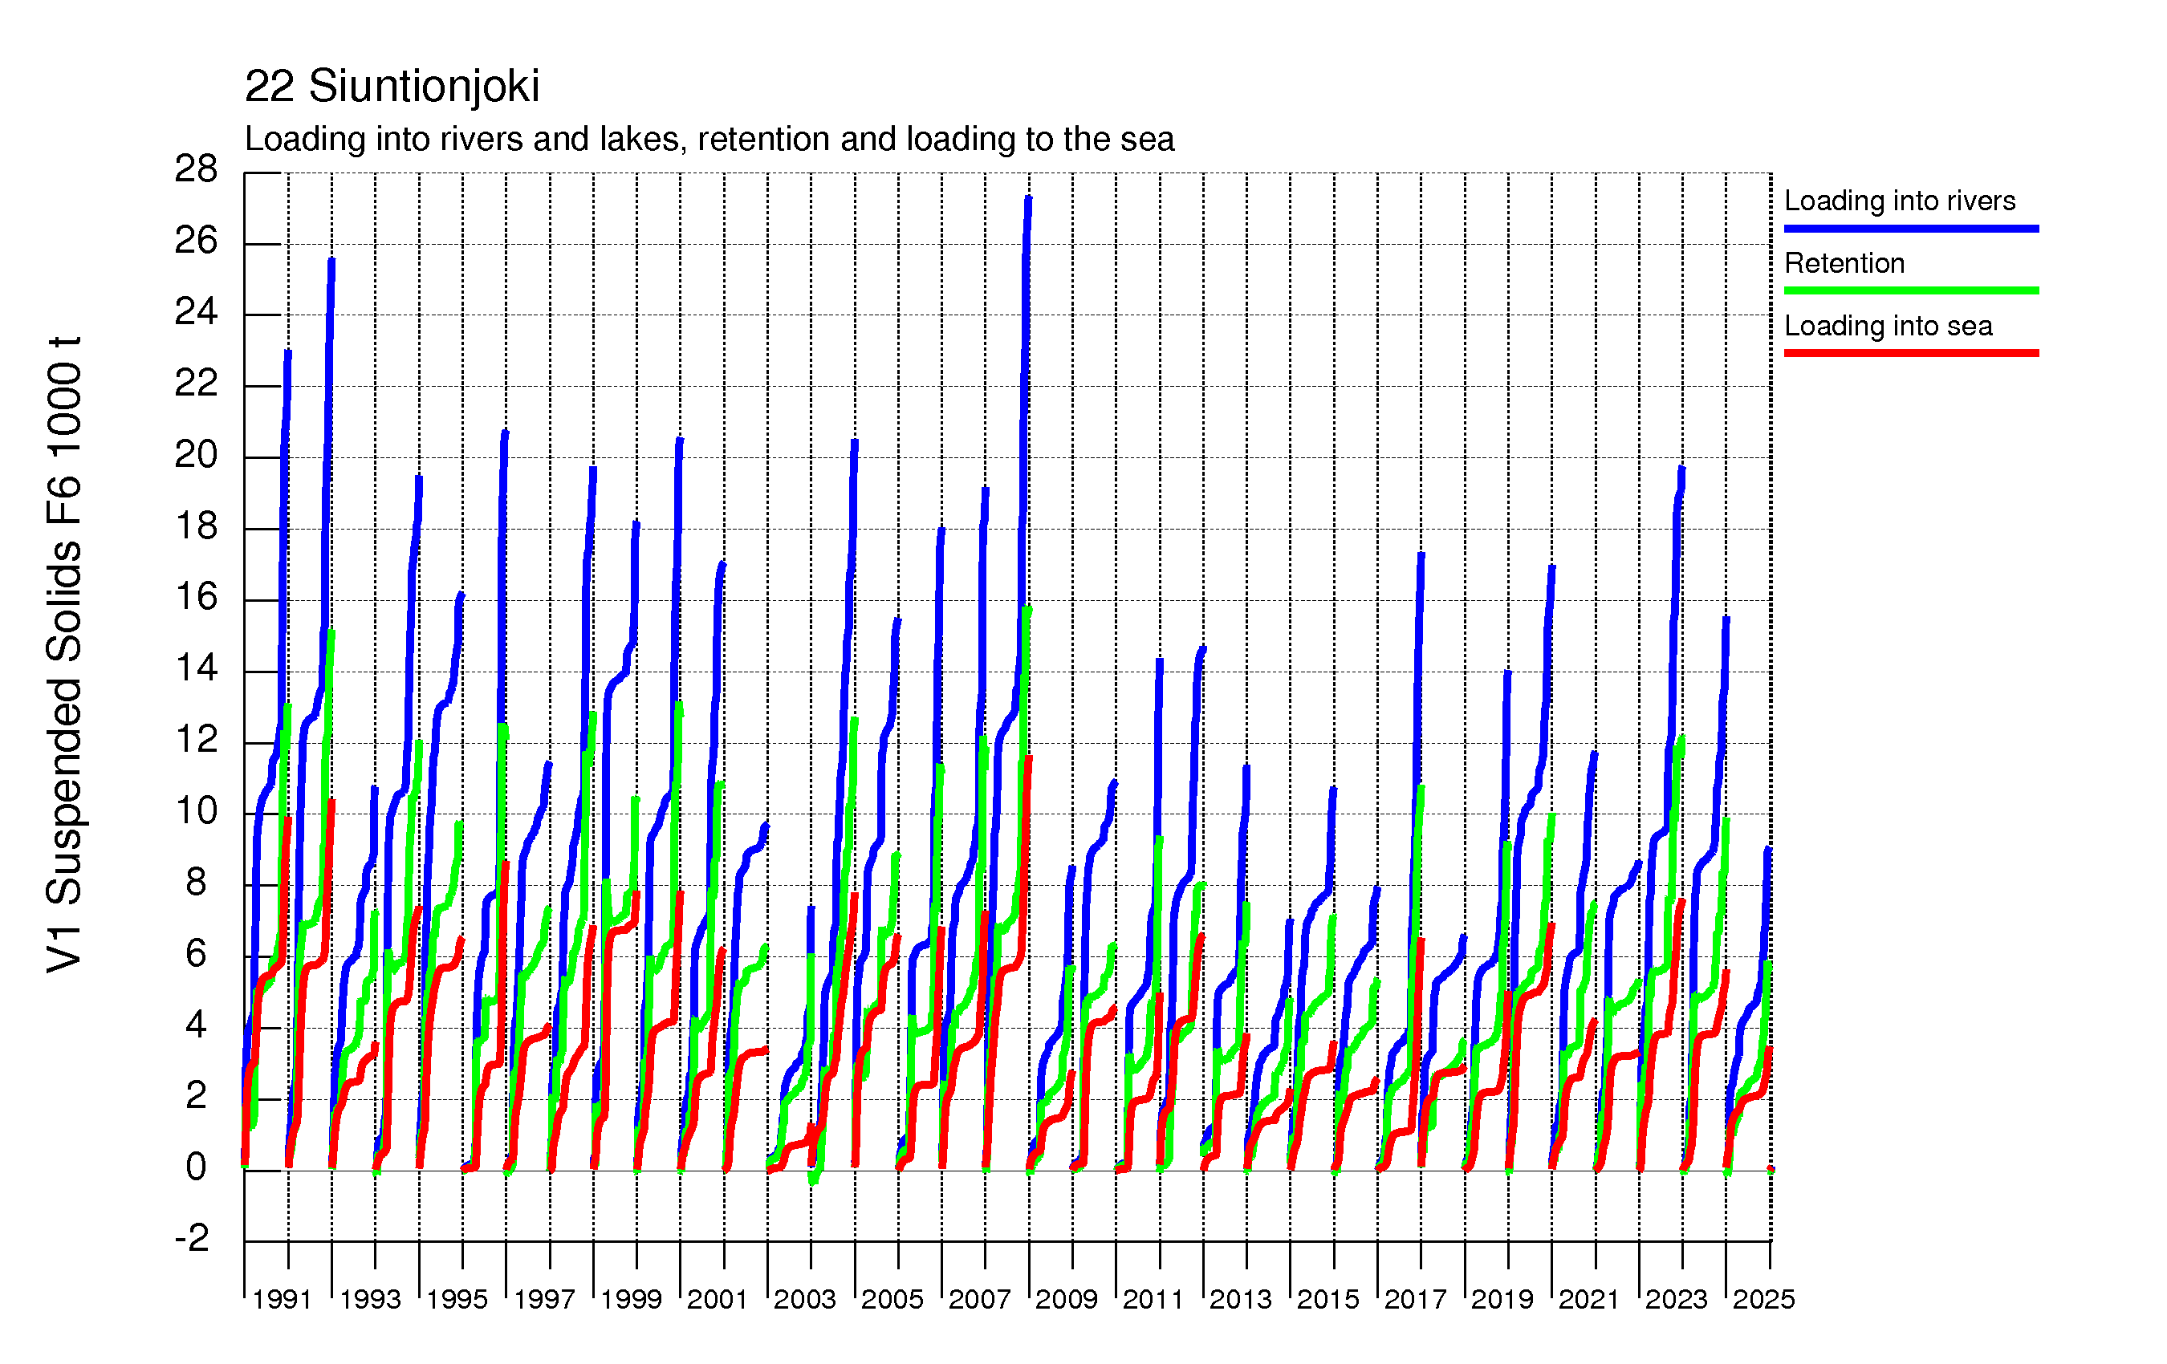Click the 'Loading into rivers' legend label

[x=1899, y=201]
